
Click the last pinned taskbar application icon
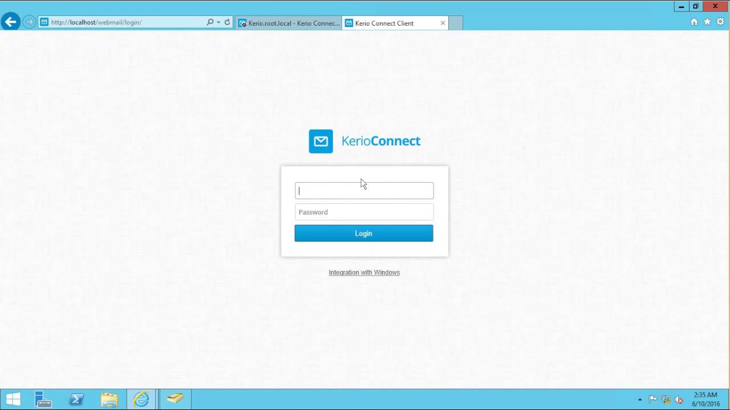pyautogui.click(x=175, y=399)
